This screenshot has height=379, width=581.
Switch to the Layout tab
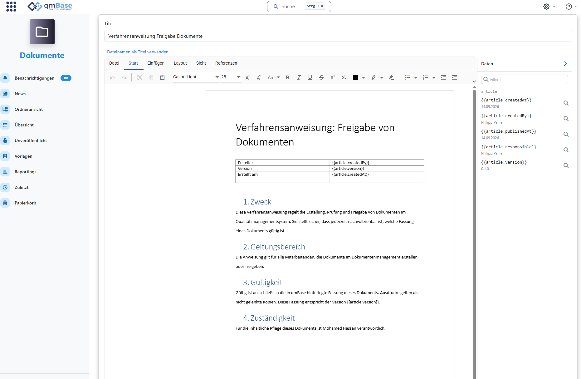point(180,63)
